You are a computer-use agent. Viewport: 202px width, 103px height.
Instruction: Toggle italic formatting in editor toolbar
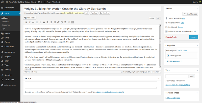coord(30,22)
